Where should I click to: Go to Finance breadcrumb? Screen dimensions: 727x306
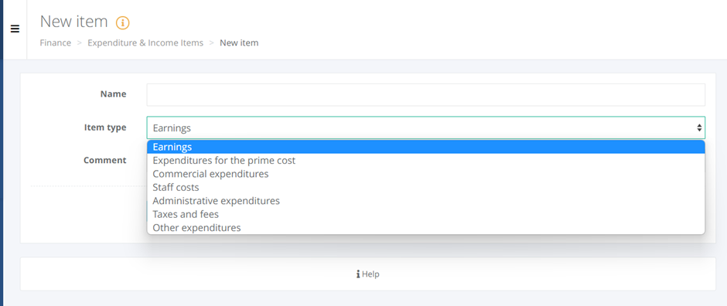click(x=55, y=43)
